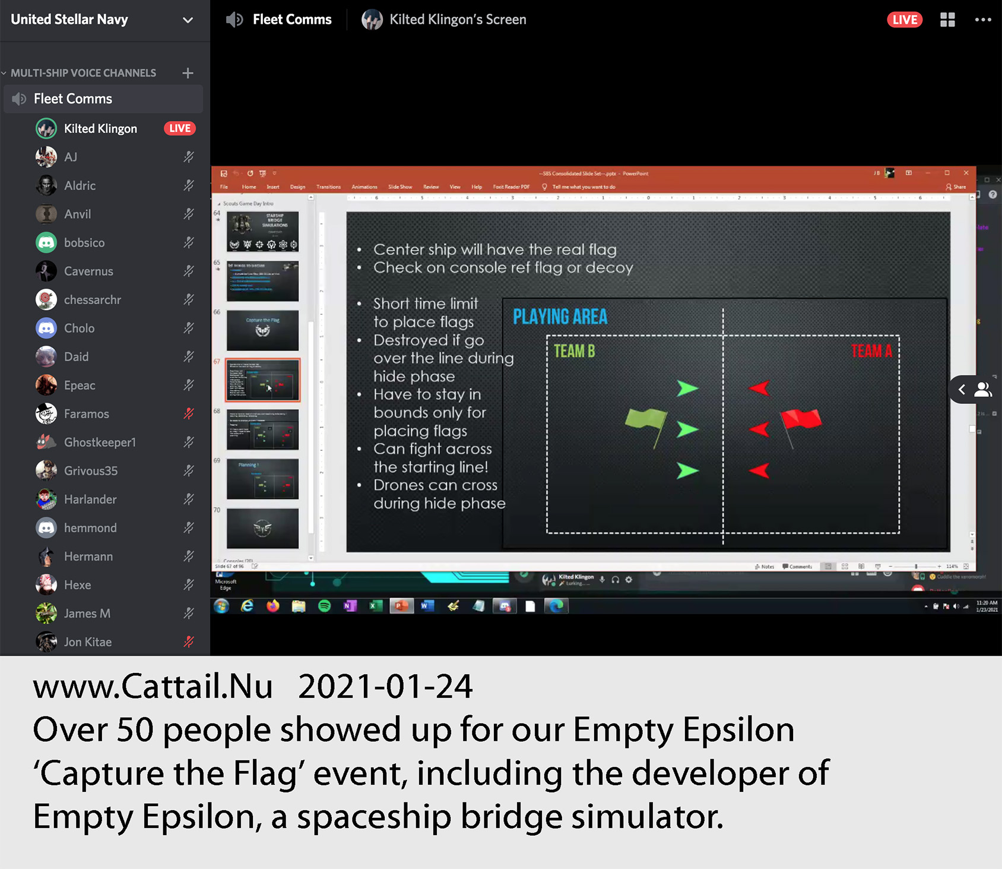Open Kilted Klingon in the voice user list

(x=100, y=128)
